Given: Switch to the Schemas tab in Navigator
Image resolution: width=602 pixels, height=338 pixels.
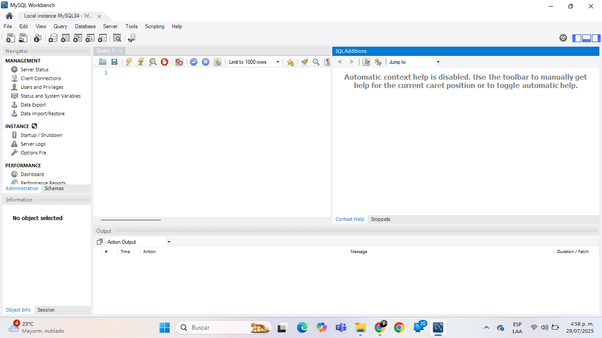Looking at the screenshot, I should [x=54, y=188].
